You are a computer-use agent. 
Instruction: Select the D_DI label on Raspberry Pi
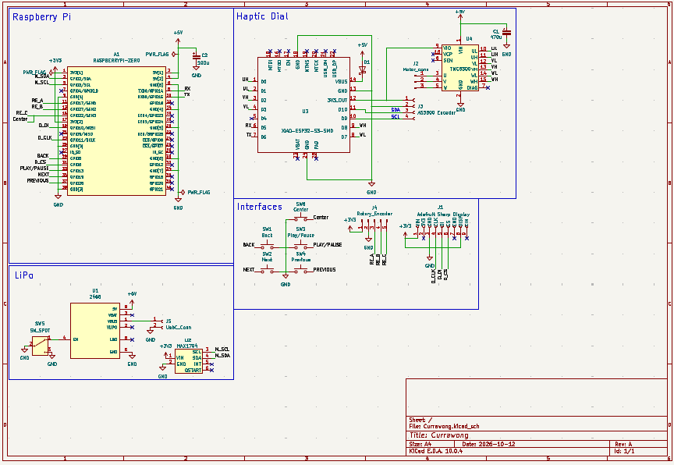tap(44, 126)
